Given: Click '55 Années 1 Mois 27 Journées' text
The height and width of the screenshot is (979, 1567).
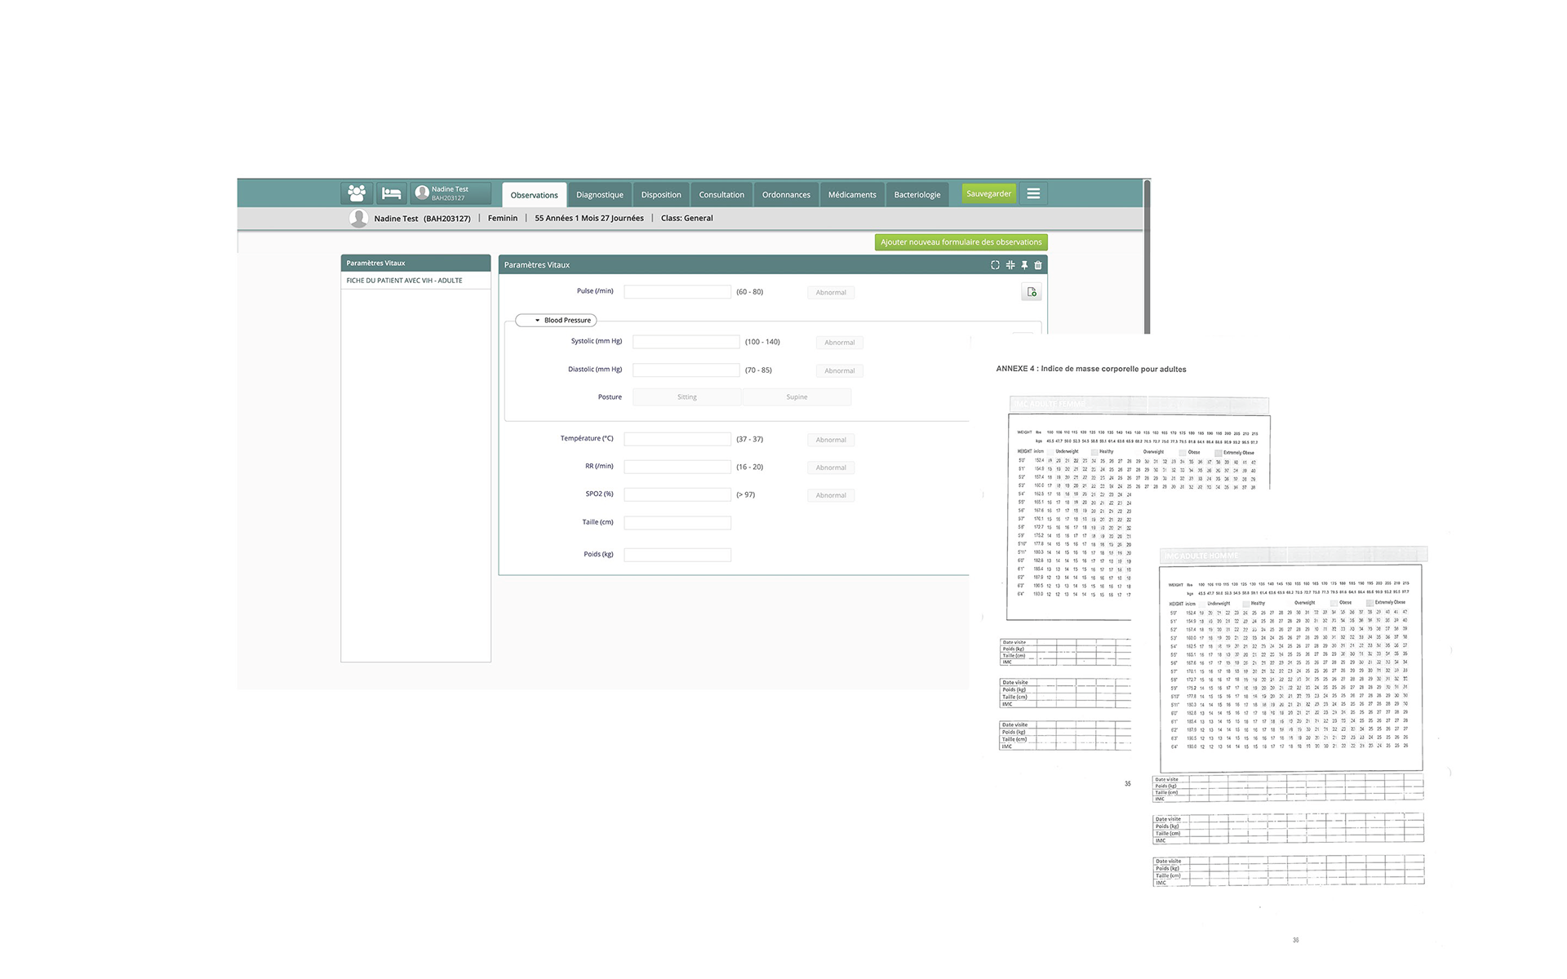Looking at the screenshot, I should (x=589, y=219).
